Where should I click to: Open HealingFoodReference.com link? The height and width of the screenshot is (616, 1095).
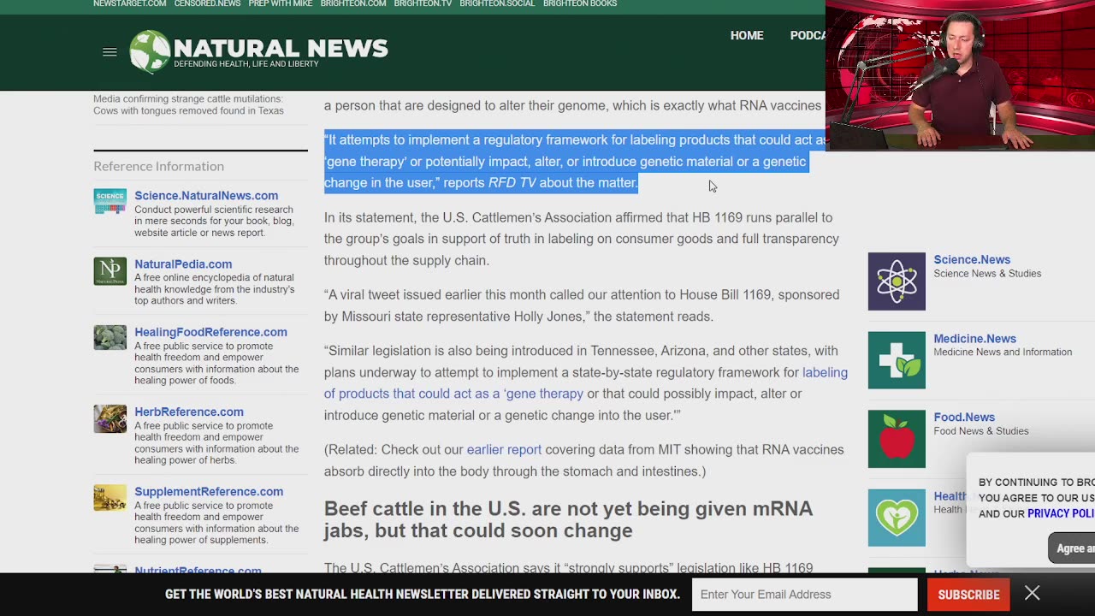point(210,332)
